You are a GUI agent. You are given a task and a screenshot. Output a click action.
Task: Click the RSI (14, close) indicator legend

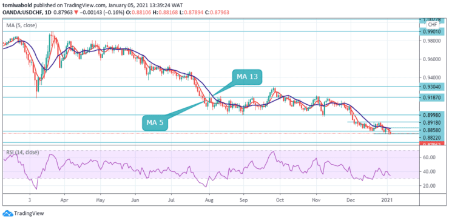pyautogui.click(x=22, y=153)
